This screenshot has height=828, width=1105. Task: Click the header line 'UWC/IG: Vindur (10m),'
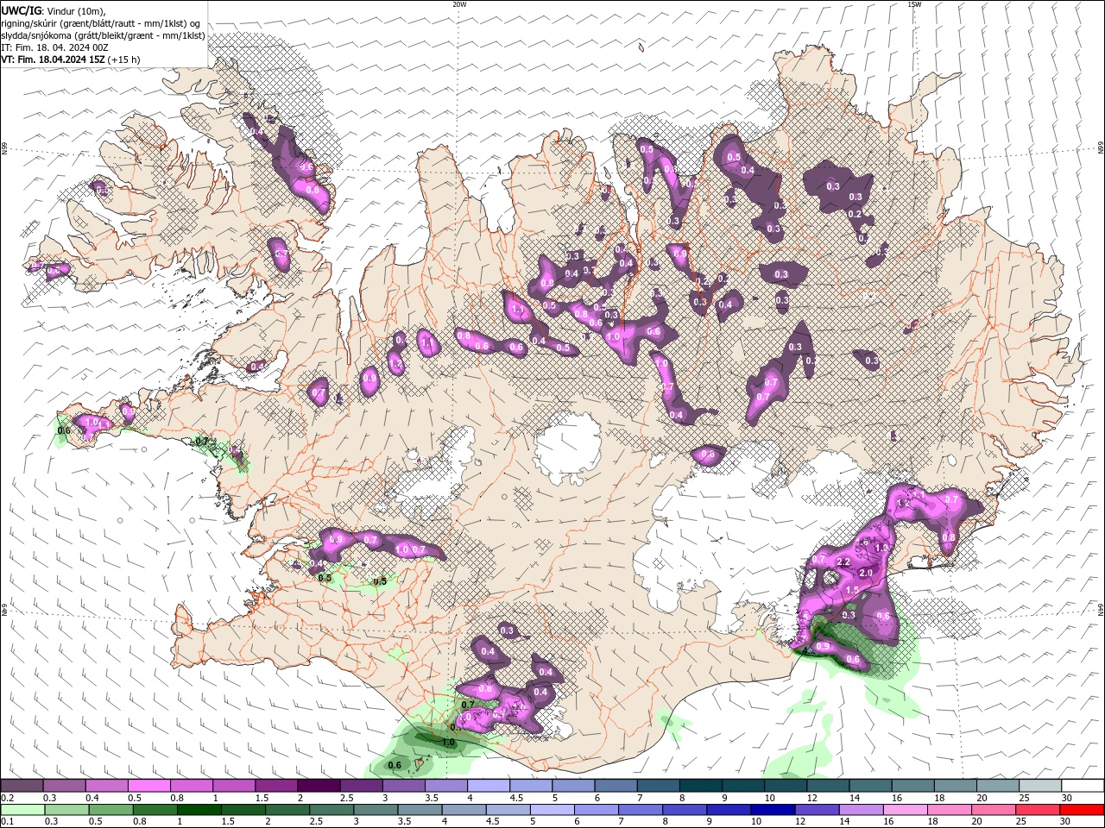tap(54, 10)
